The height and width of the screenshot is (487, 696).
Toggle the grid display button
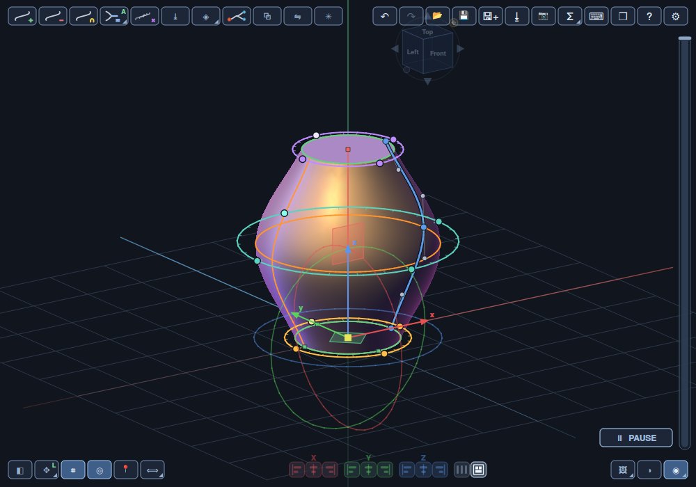73,470
